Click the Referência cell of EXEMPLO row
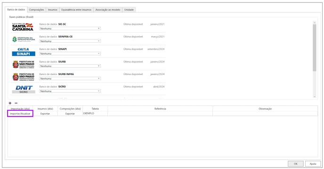This screenshot has width=324, height=169. click(x=160, y=114)
